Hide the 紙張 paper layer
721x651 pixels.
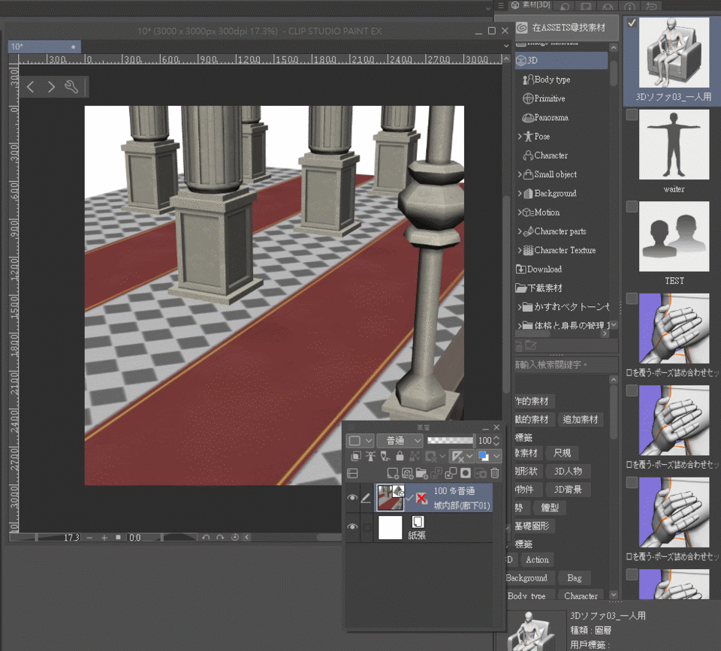352,527
